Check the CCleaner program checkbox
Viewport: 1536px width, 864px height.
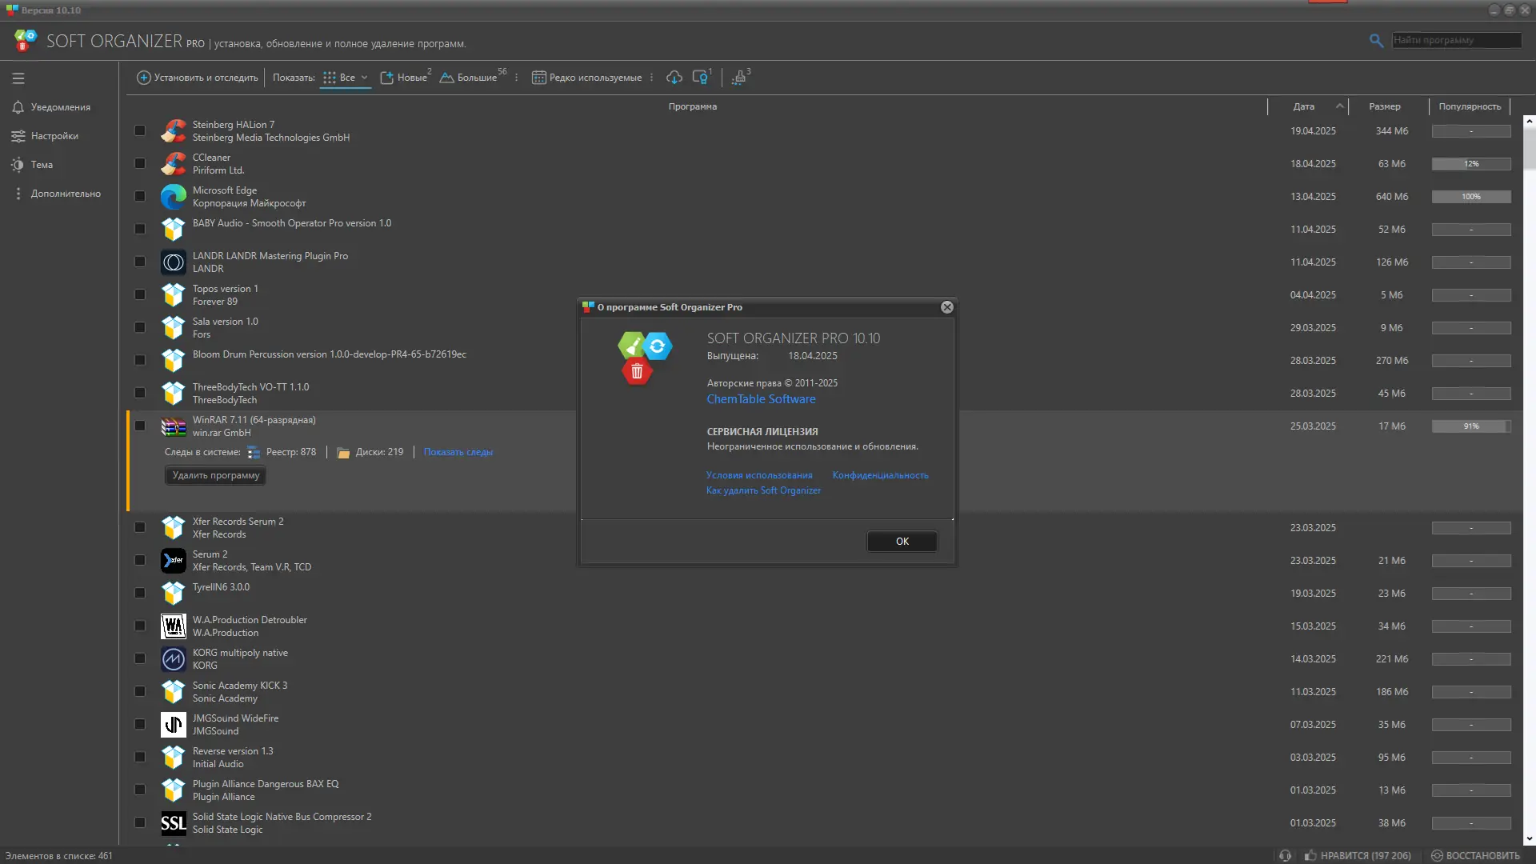pos(140,163)
